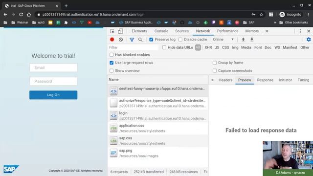Go back in browser history
The image size is (313, 176).
tap(5, 14)
